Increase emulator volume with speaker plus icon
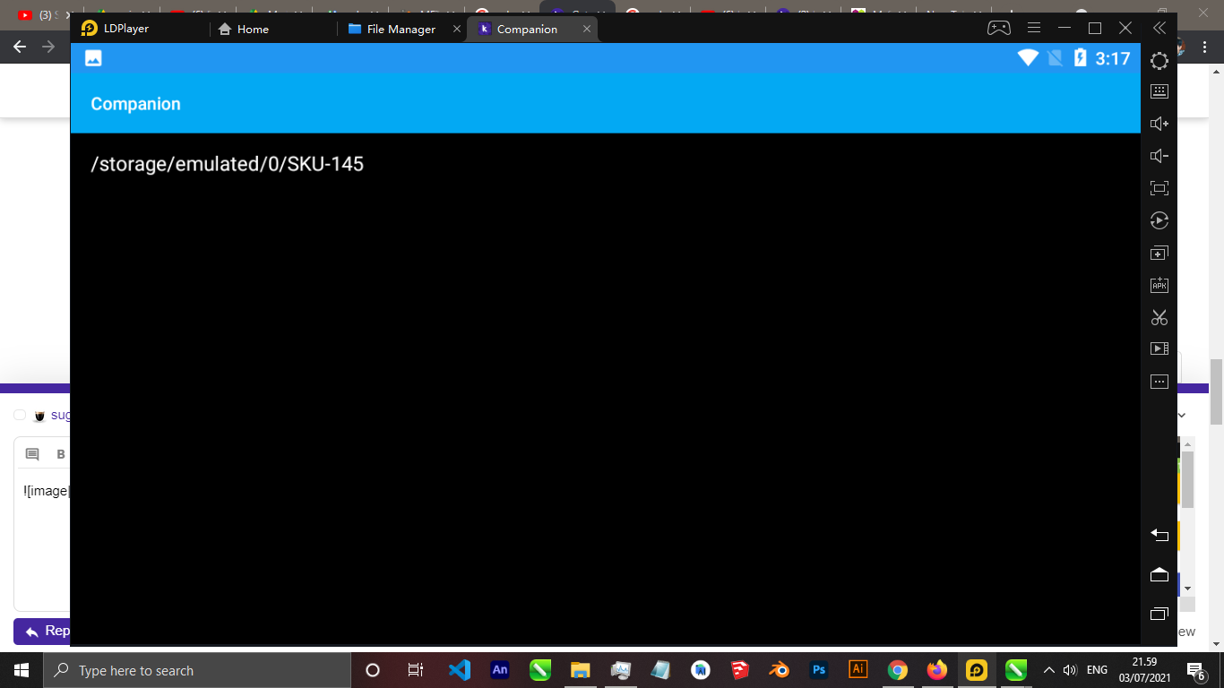 [1159, 124]
